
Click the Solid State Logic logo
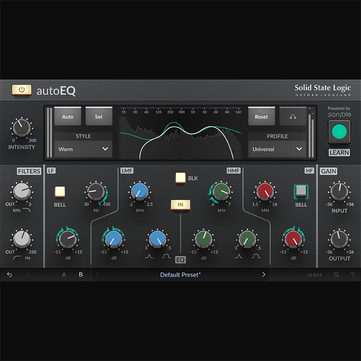click(x=323, y=90)
